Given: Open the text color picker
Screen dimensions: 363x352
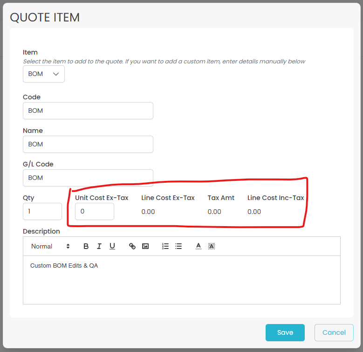Looking at the screenshot, I should (199, 246).
